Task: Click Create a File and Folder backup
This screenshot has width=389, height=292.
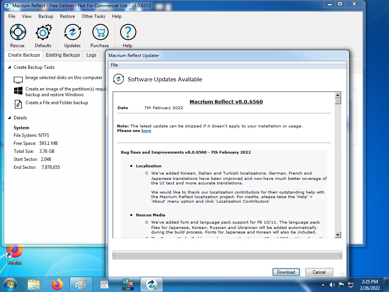Action: [x=57, y=103]
